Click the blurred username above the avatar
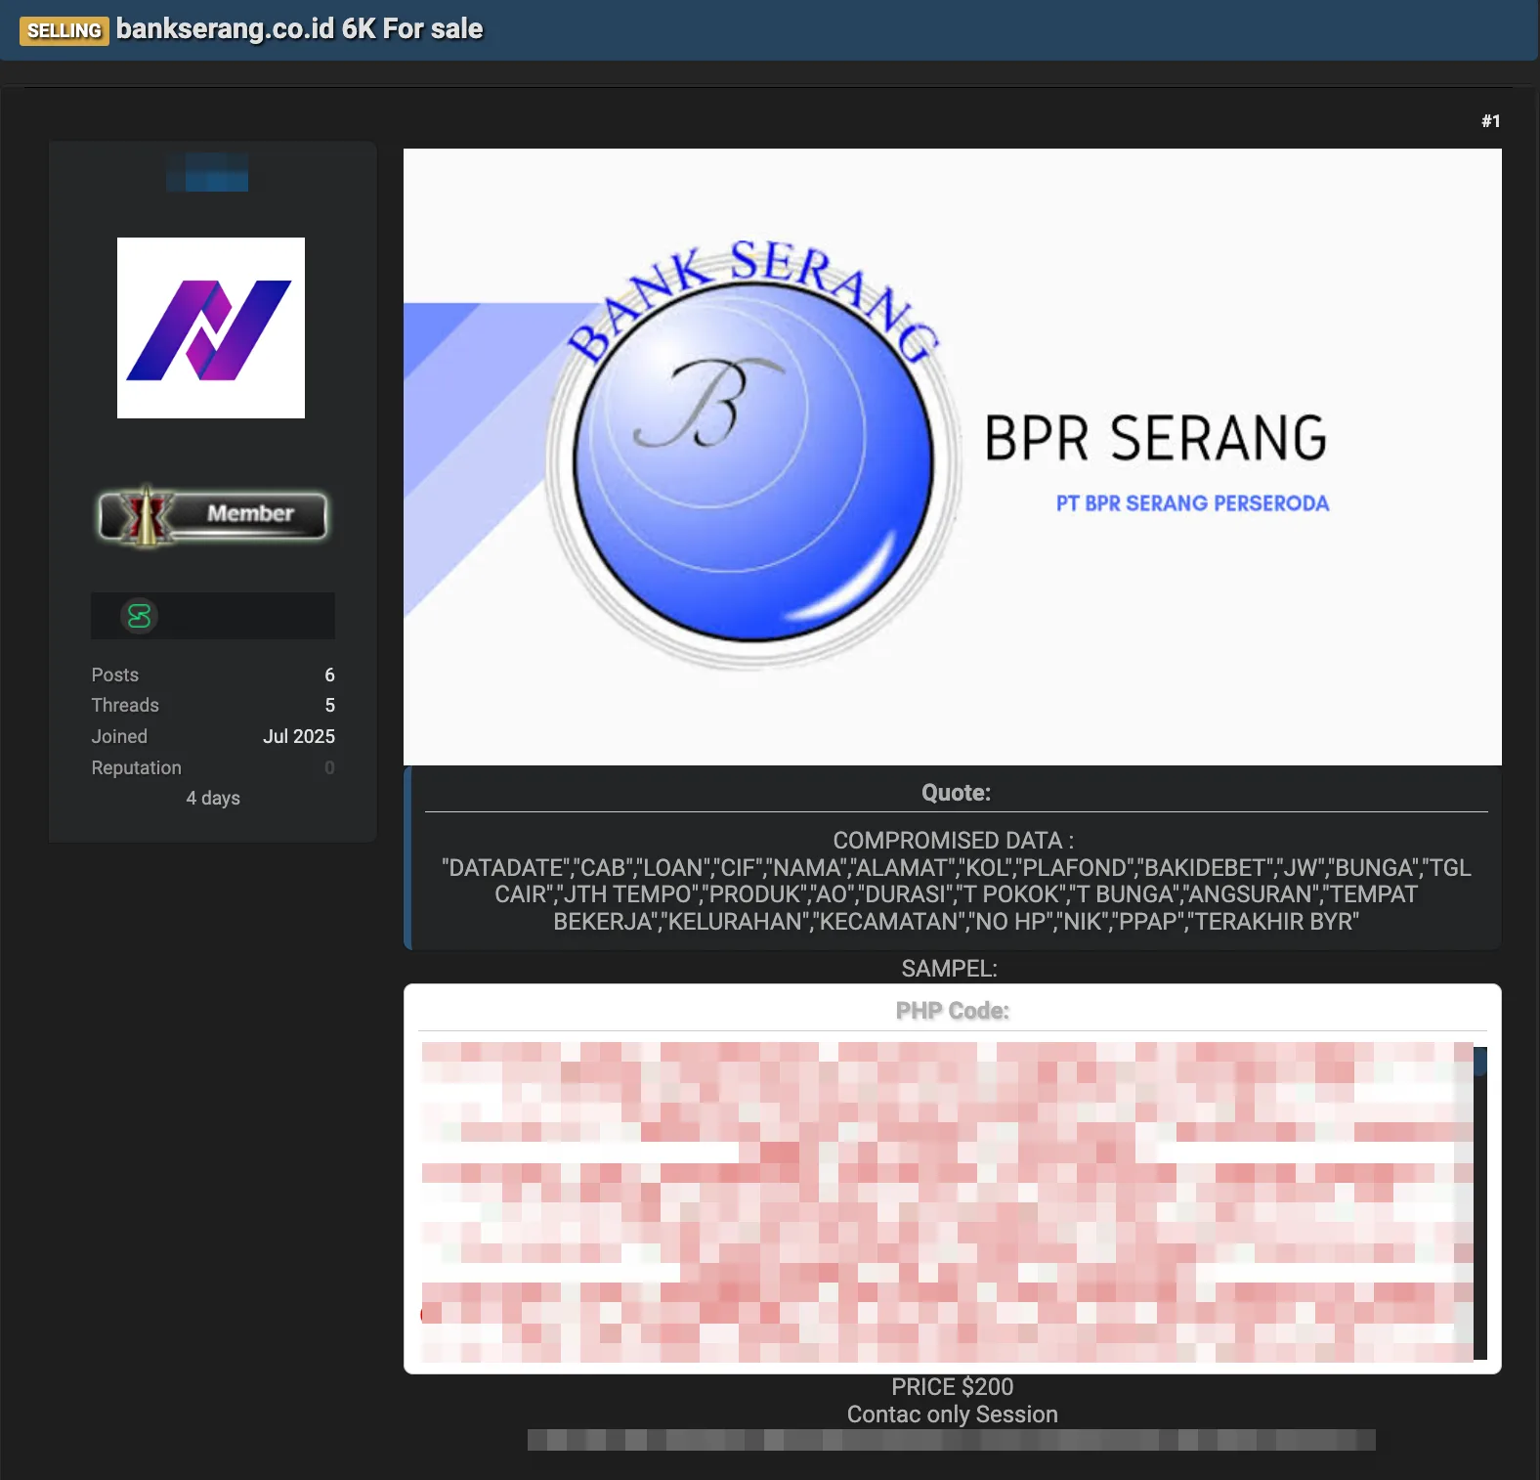This screenshot has width=1540, height=1480. [x=207, y=172]
